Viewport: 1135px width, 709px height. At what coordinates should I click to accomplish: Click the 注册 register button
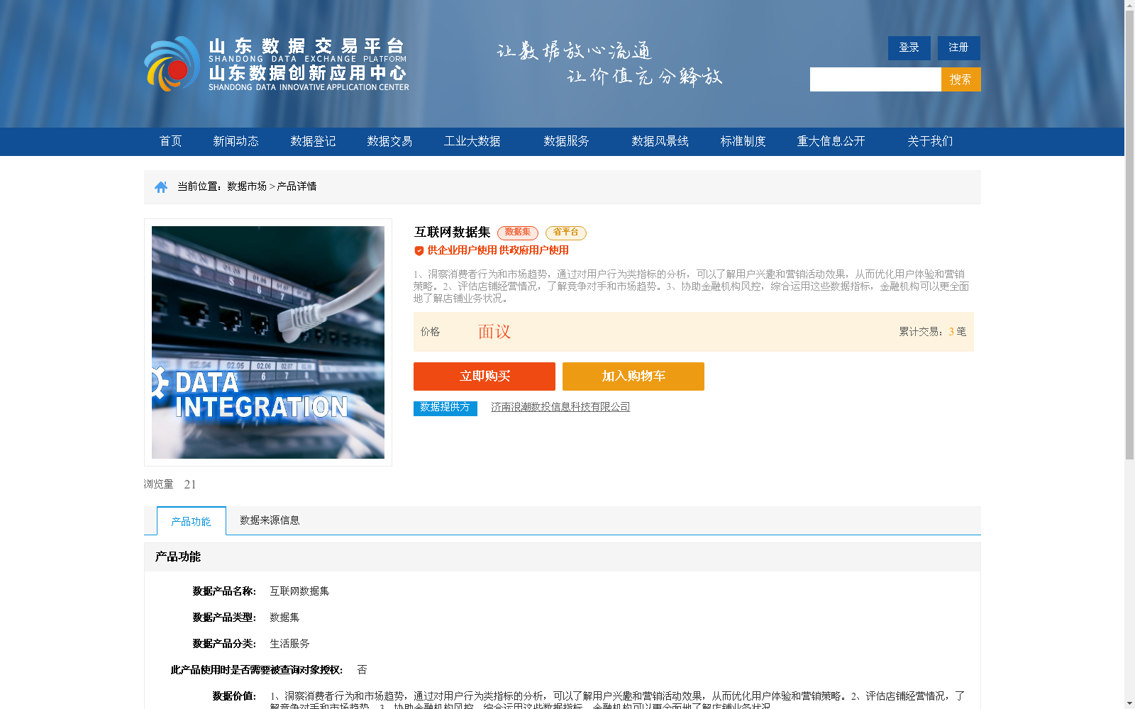click(x=959, y=48)
